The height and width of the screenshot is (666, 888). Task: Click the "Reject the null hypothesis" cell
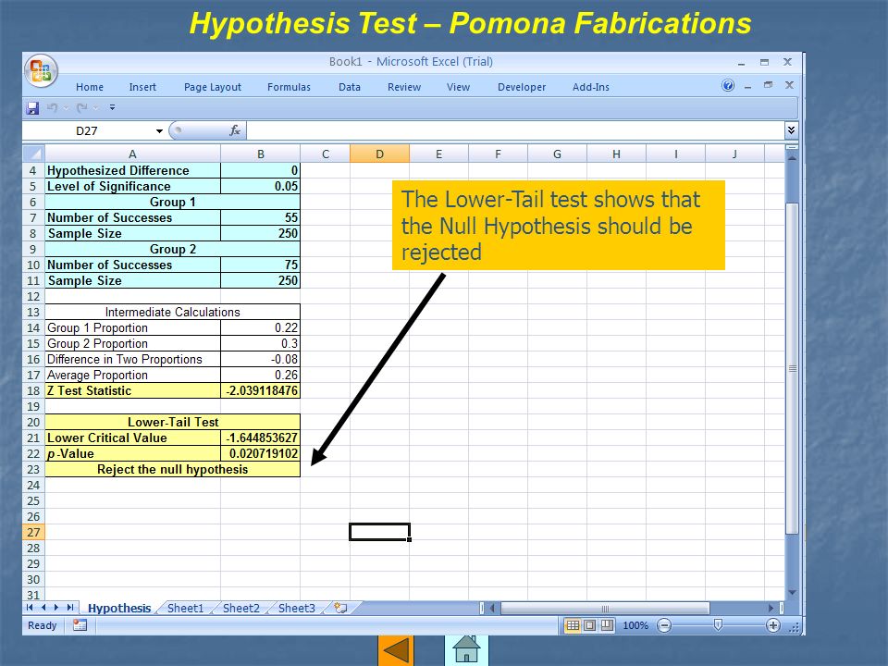click(173, 470)
